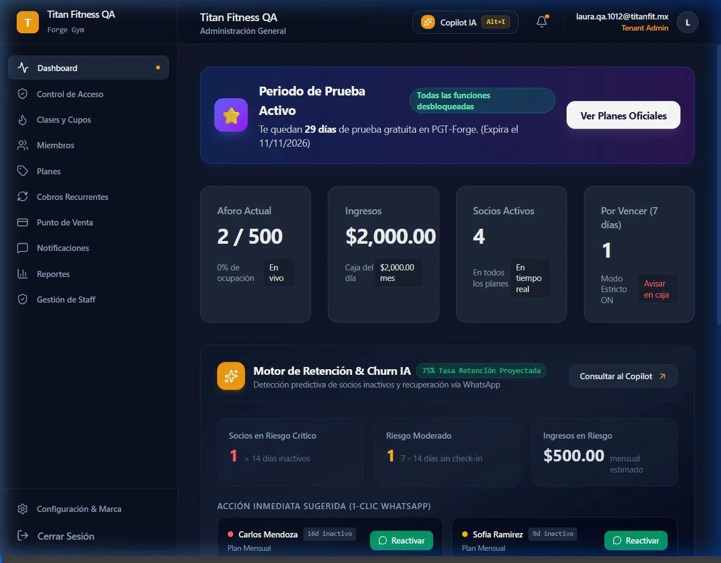Viewport: 721px width, 563px height.
Task: Click Consultar al Copilot button
Action: pos(623,376)
